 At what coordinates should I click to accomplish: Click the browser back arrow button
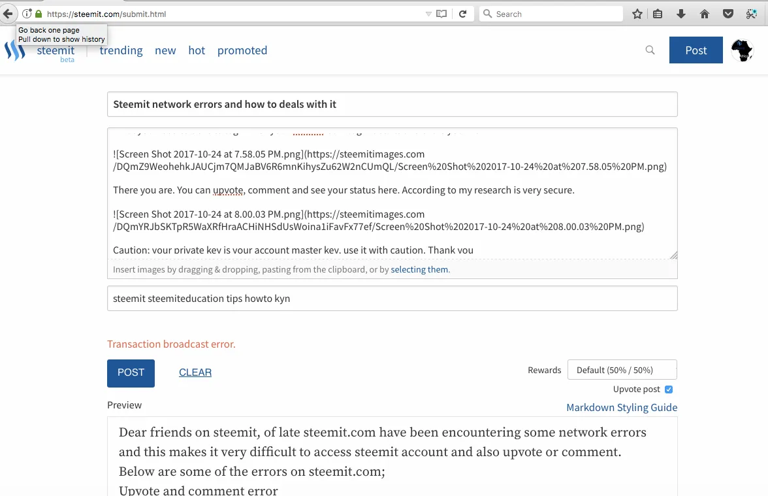click(8, 14)
